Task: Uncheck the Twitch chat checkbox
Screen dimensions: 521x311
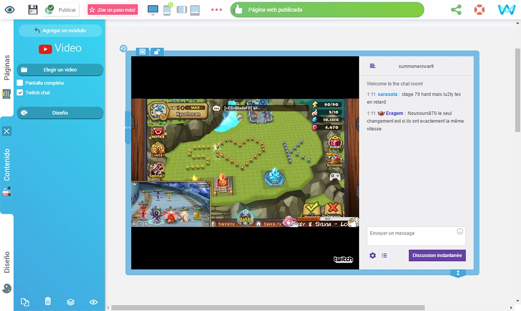Action: [20, 93]
